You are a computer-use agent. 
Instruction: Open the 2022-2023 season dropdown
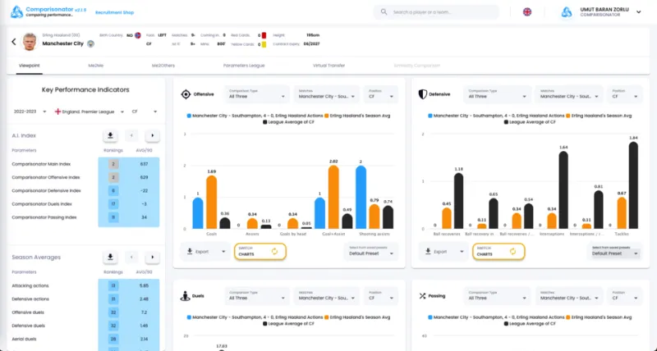30,112
